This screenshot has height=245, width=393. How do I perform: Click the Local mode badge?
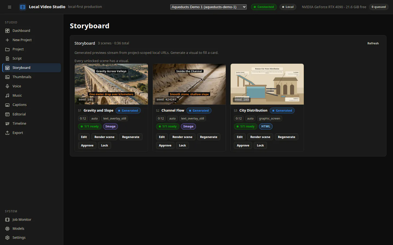point(288,7)
